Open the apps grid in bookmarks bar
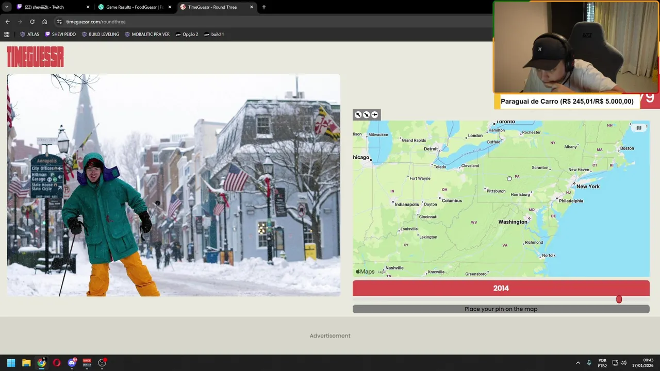Image resolution: width=660 pixels, height=371 pixels. (7, 35)
